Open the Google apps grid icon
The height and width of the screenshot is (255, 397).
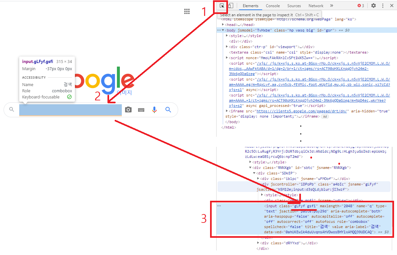(187, 12)
